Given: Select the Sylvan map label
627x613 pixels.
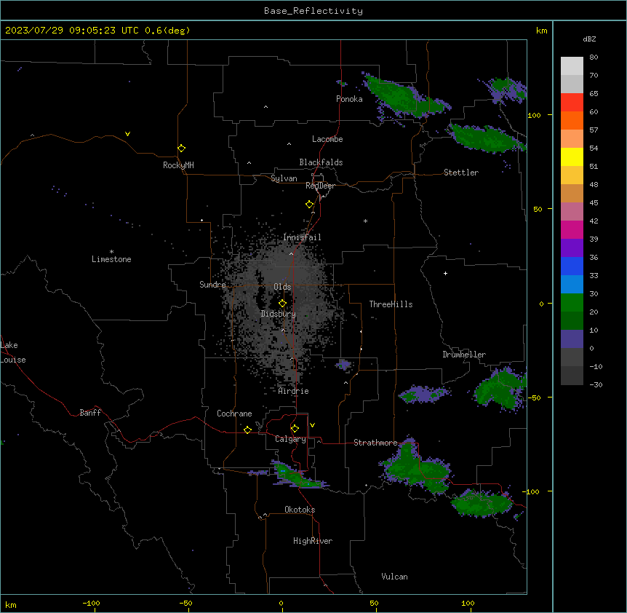Looking at the screenshot, I should [284, 178].
